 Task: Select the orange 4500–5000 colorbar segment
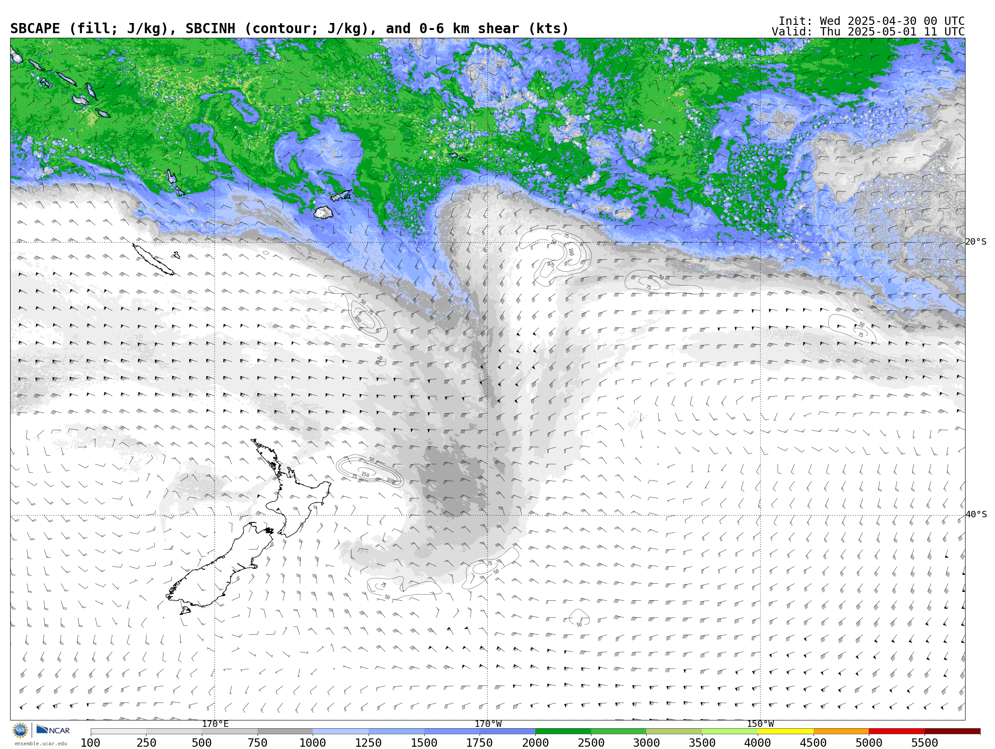pos(841,731)
